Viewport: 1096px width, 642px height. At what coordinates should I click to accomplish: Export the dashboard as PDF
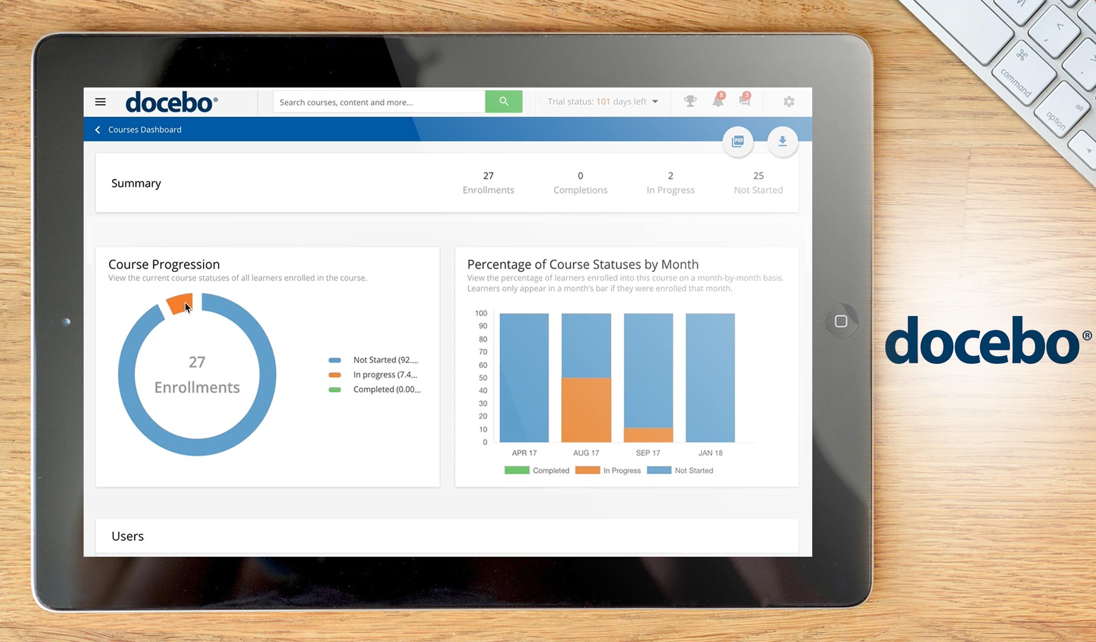pos(738,142)
